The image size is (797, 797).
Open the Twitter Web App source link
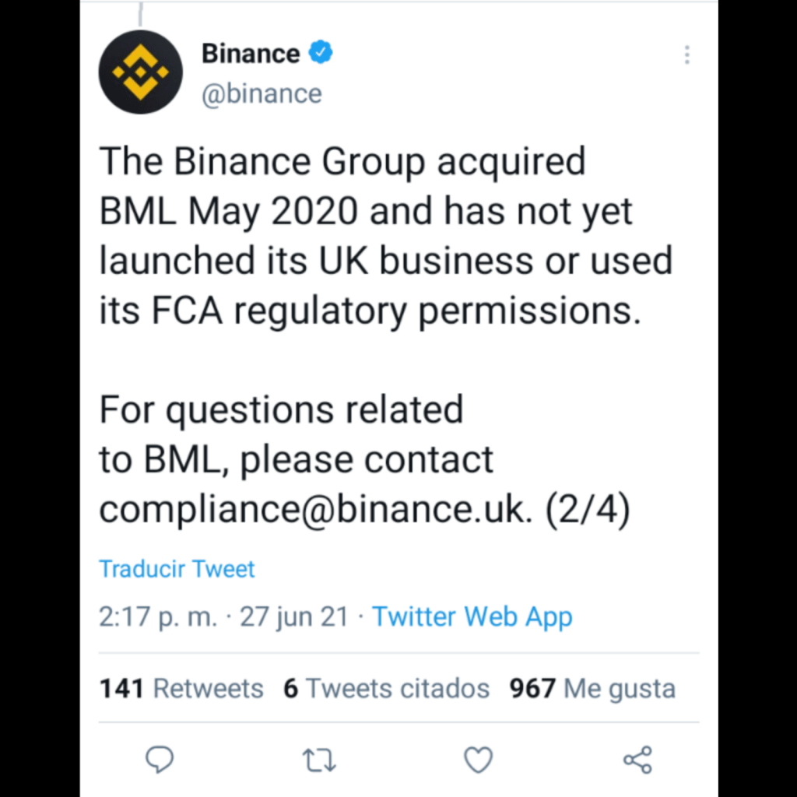click(472, 616)
